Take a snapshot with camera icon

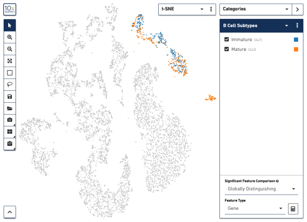pos(10,120)
